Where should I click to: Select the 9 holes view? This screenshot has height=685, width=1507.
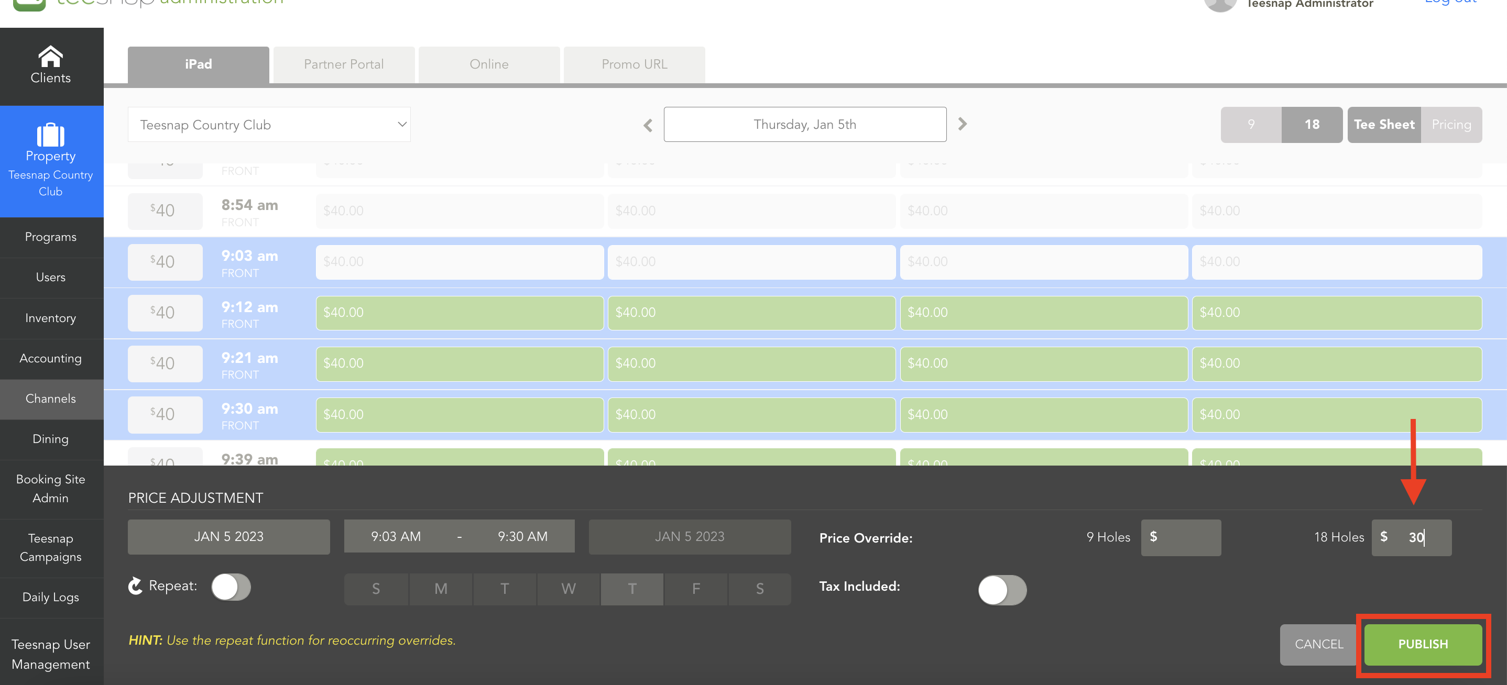pyautogui.click(x=1251, y=125)
